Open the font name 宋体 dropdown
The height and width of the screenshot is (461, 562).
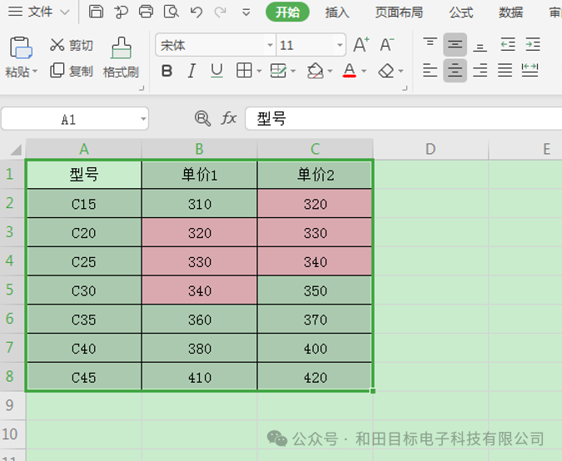point(270,45)
